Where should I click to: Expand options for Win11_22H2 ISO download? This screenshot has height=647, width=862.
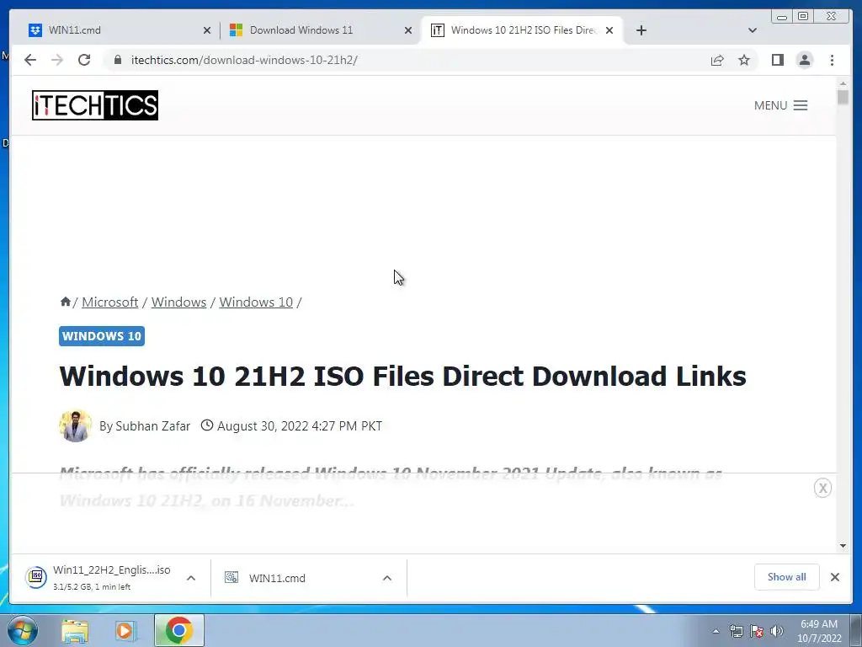pyautogui.click(x=191, y=578)
